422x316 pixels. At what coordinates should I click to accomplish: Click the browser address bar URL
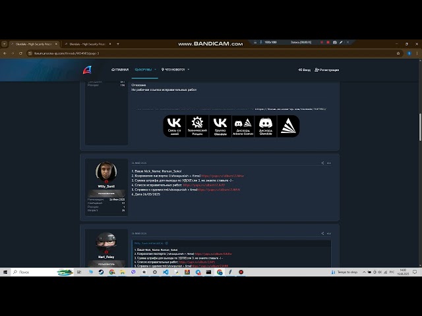(67, 53)
